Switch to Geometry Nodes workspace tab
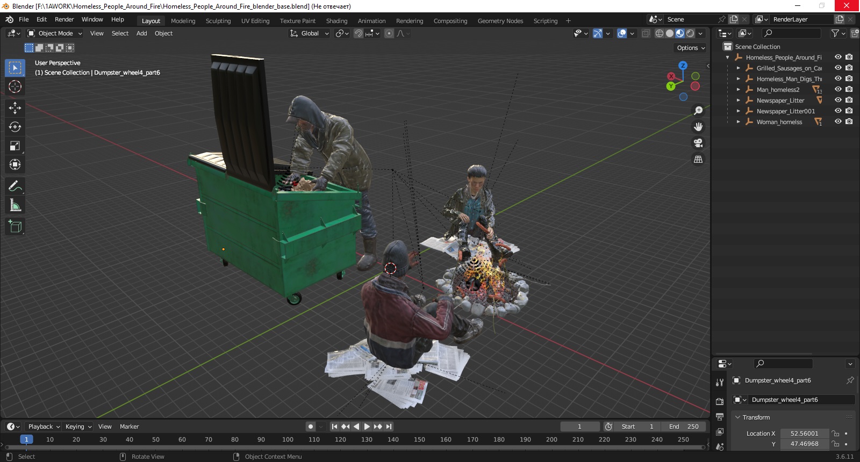Image resolution: width=860 pixels, height=462 pixels. (500, 21)
